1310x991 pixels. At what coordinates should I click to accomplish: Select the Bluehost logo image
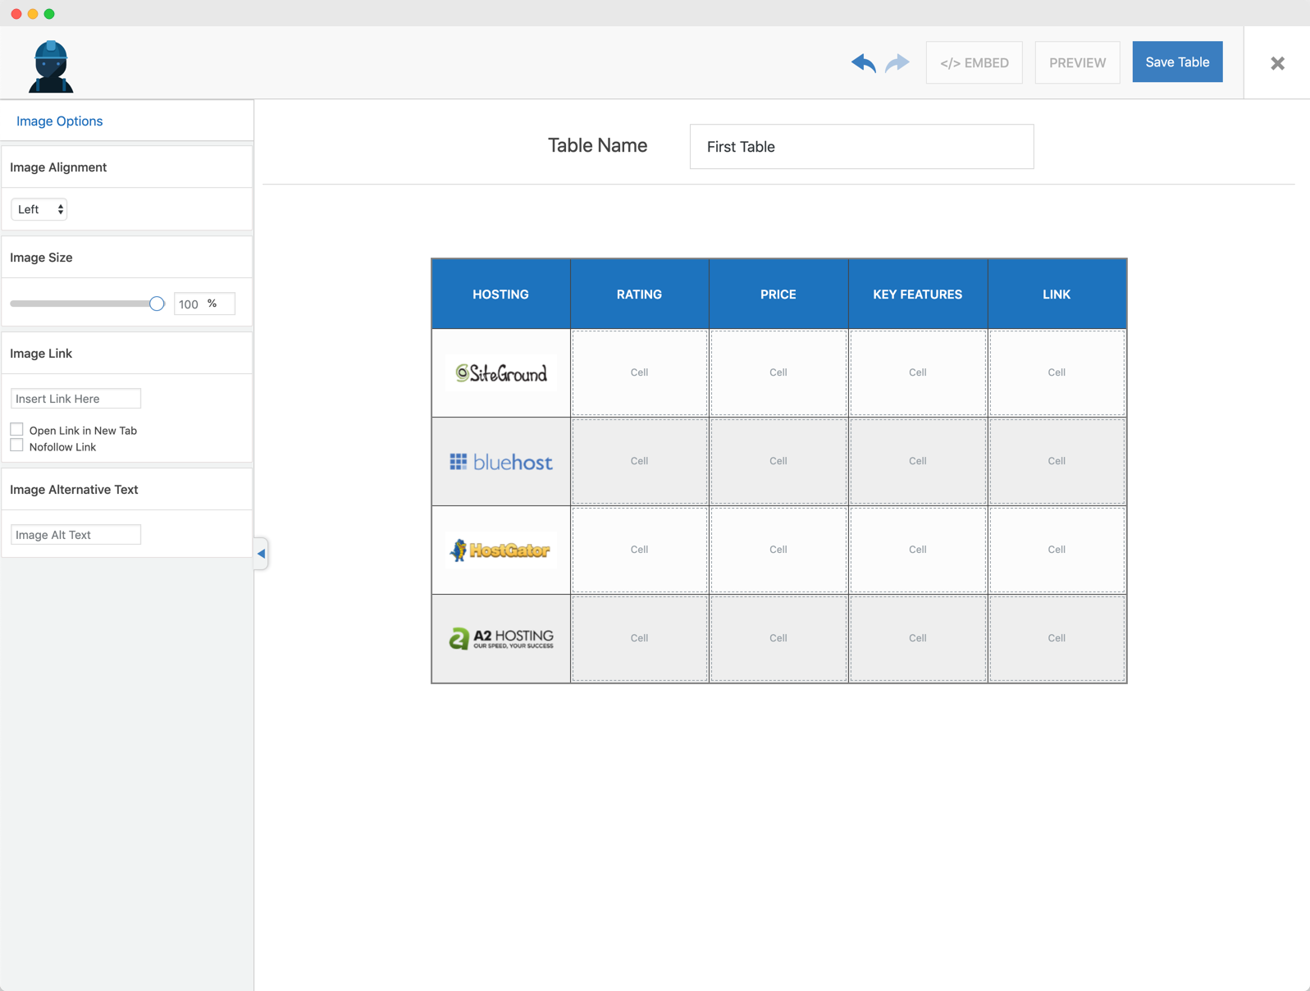[x=500, y=462]
